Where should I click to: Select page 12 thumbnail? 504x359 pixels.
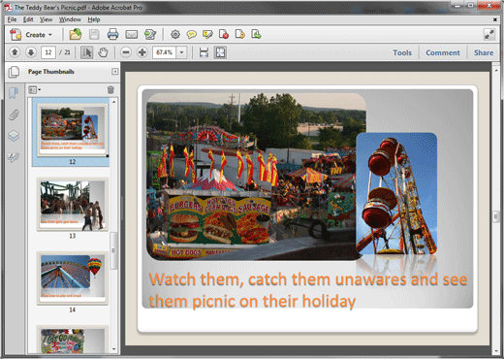point(73,130)
